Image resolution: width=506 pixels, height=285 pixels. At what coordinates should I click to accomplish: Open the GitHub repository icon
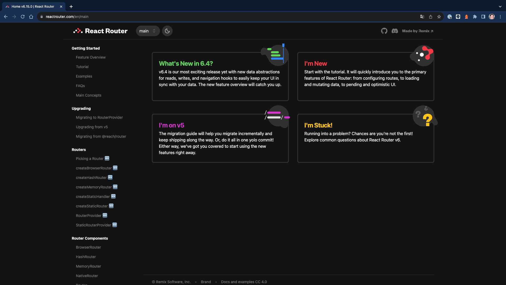tap(384, 31)
